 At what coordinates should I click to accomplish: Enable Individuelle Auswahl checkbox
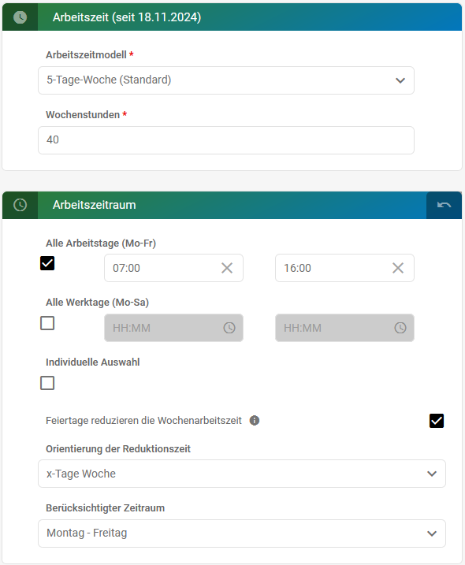pos(47,383)
